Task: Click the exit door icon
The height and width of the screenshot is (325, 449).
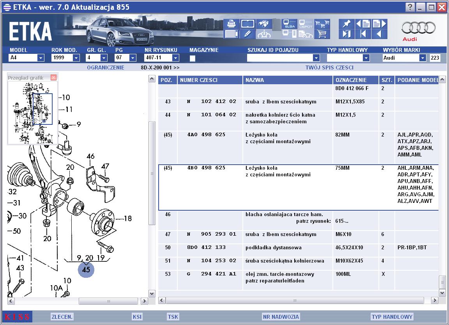Action: point(346,34)
